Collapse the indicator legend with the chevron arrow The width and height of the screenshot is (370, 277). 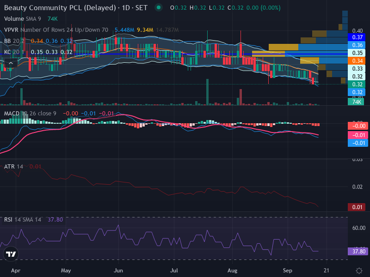[11, 63]
